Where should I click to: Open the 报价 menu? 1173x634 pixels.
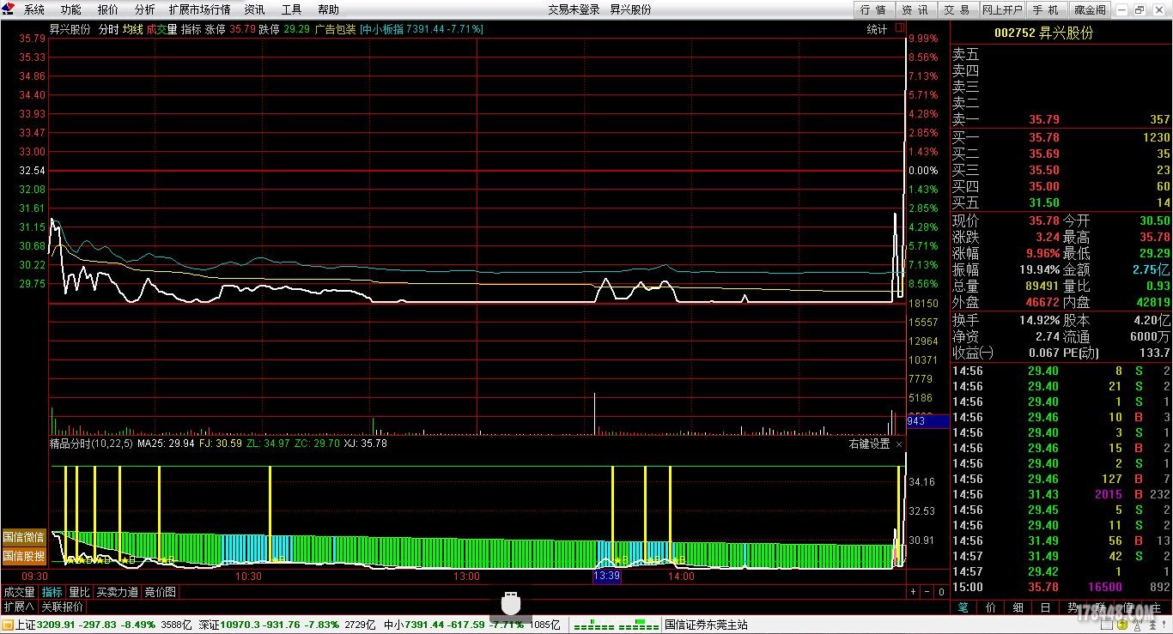108,9
